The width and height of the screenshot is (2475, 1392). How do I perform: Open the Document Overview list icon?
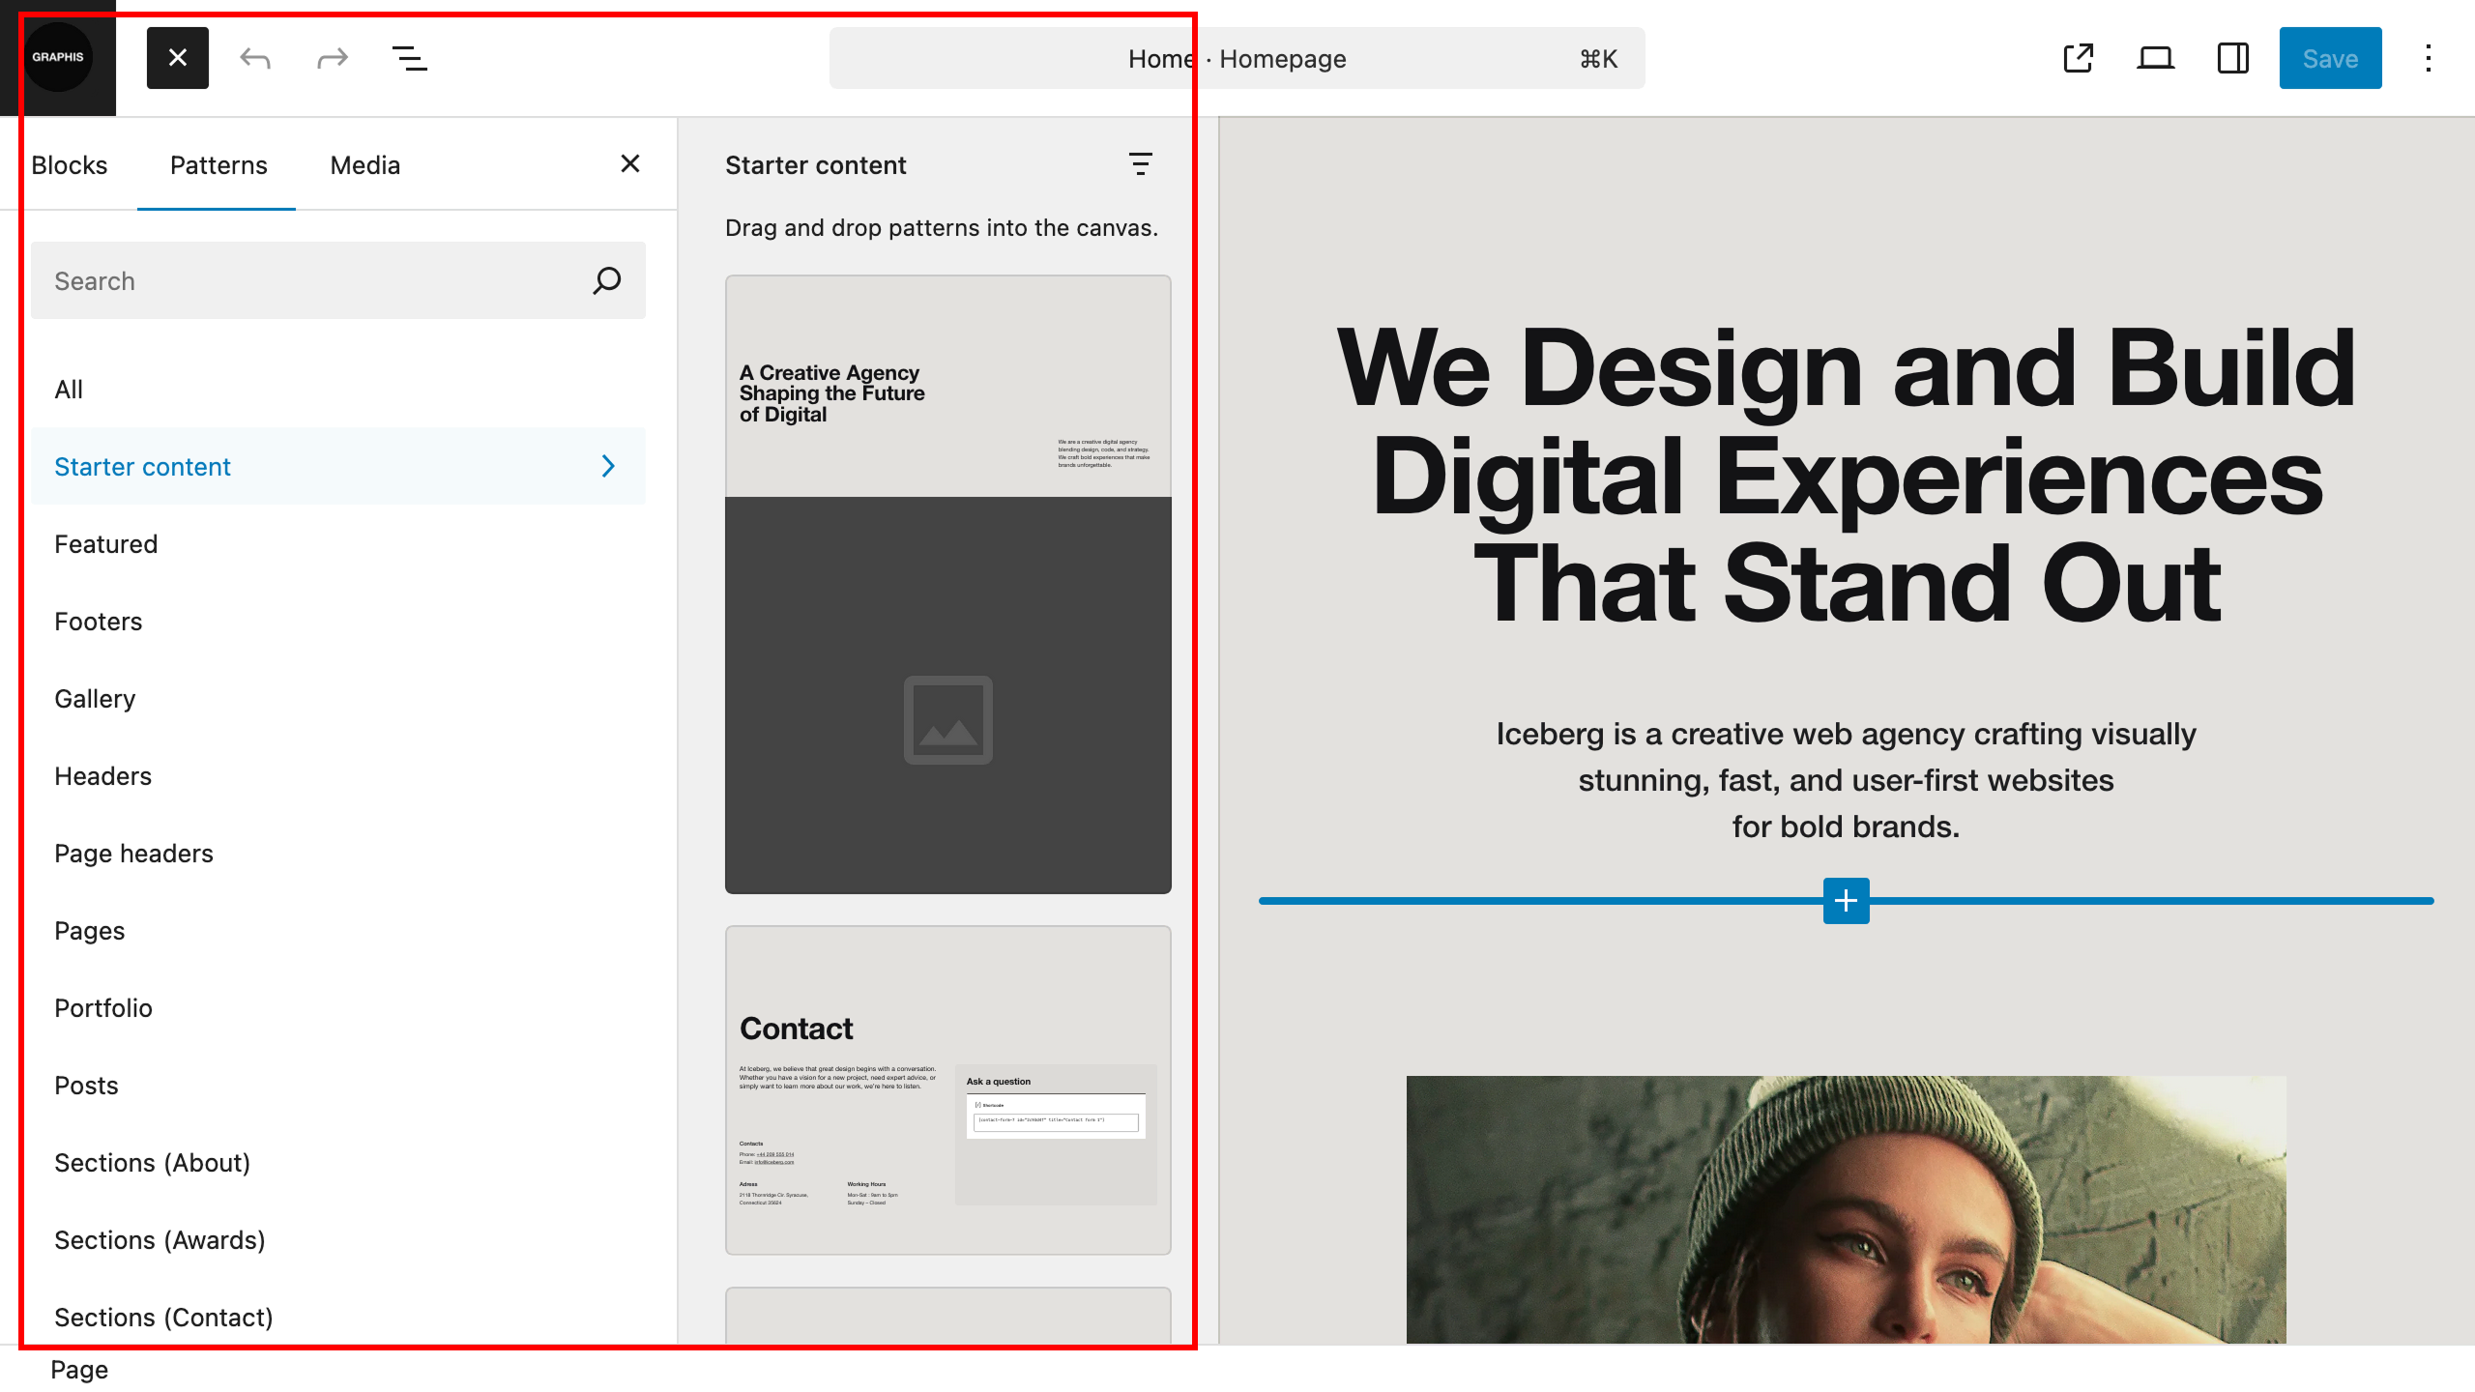(410, 58)
